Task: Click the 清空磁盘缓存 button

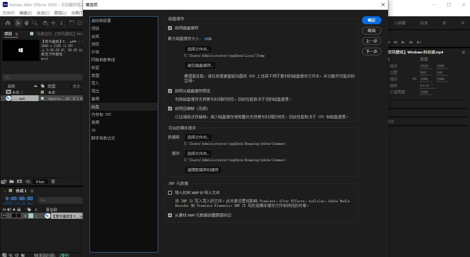Action: pos(200,65)
